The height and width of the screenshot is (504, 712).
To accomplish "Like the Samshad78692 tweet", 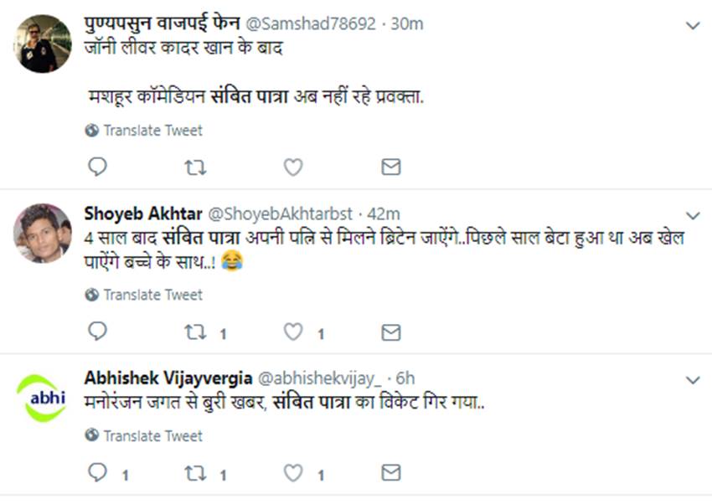I will [x=292, y=167].
